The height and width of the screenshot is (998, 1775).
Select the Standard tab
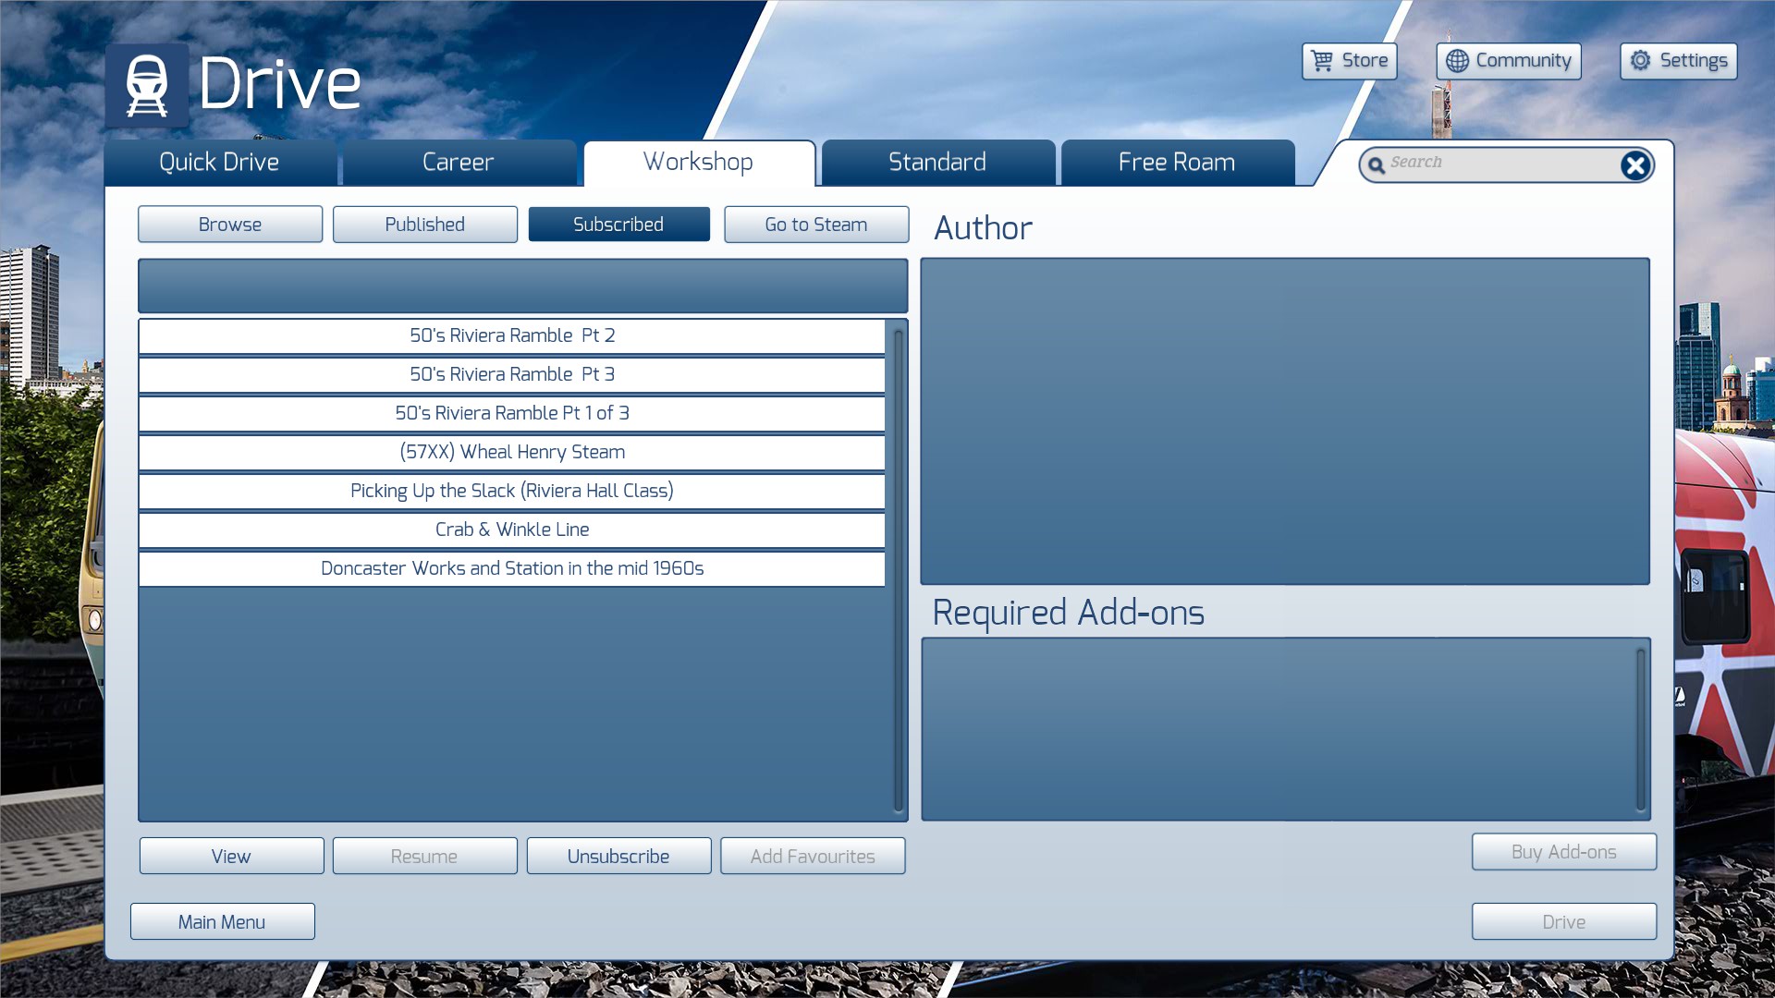tap(936, 163)
